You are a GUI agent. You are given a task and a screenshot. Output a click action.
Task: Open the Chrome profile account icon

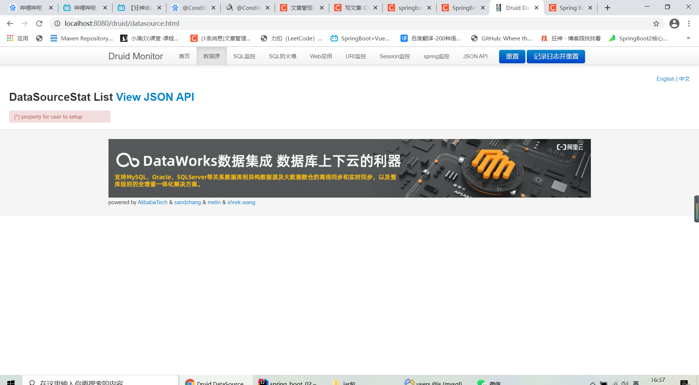coord(674,24)
